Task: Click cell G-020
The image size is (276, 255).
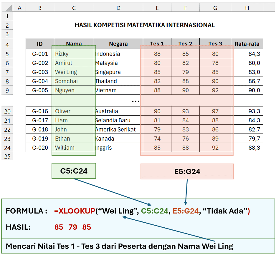Action: pyautogui.click(x=40, y=148)
